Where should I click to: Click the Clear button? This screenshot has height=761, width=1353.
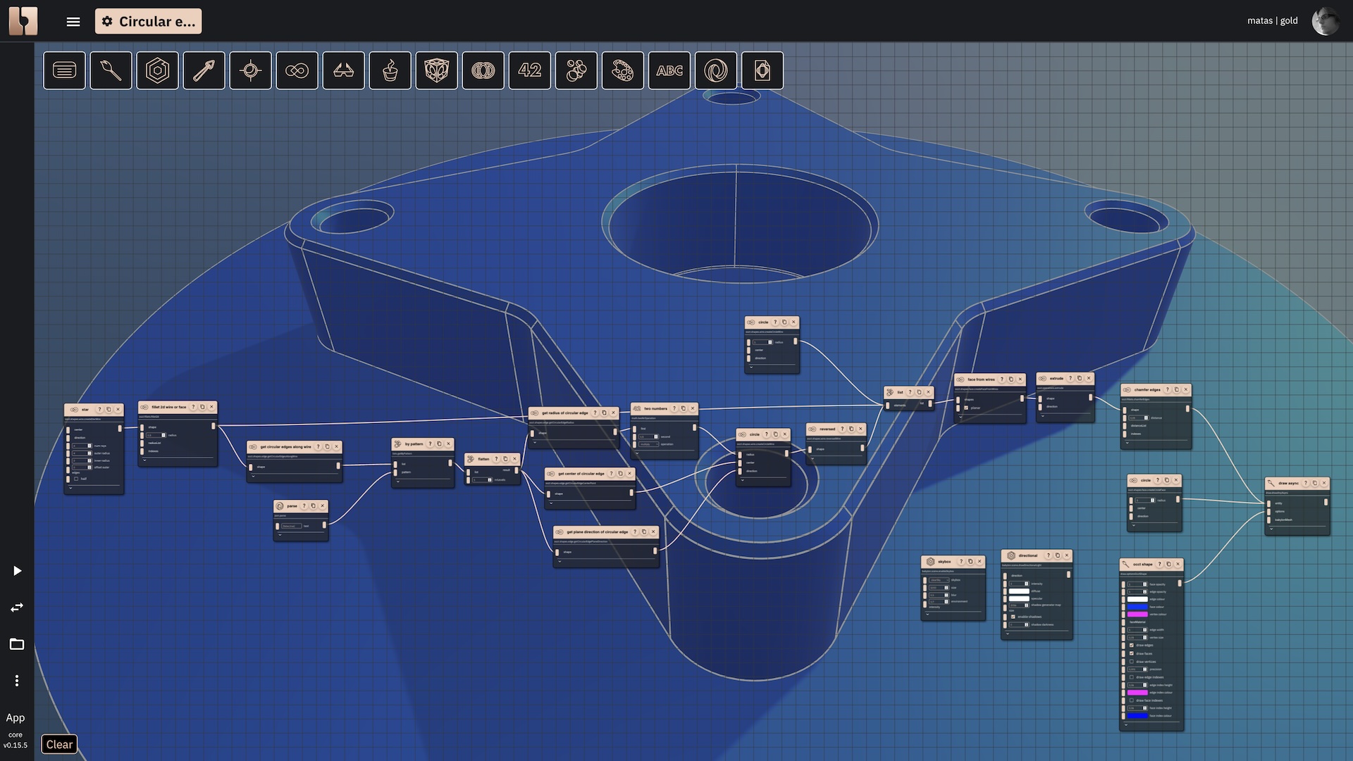(x=59, y=744)
